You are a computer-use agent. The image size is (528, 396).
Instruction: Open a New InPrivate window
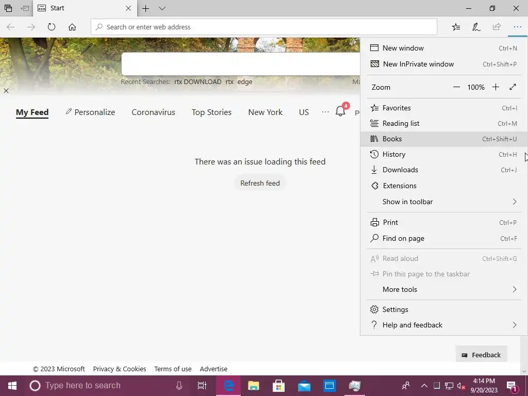click(x=444, y=64)
